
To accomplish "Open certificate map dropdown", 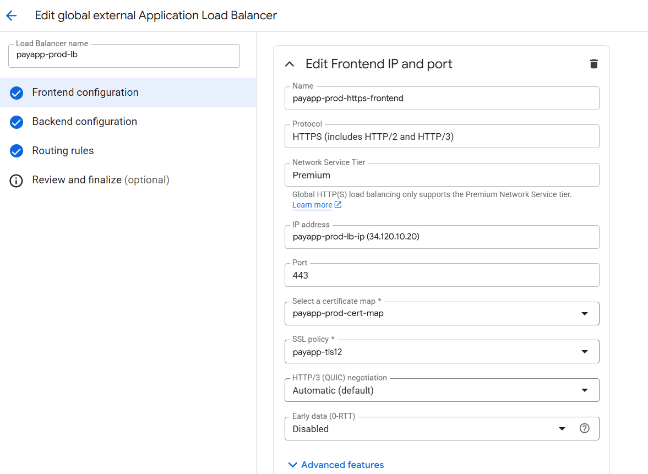I will 442,313.
